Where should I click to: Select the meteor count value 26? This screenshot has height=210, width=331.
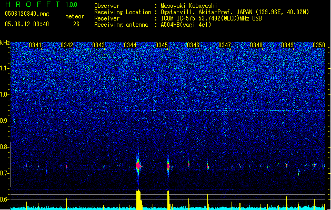click(x=76, y=24)
